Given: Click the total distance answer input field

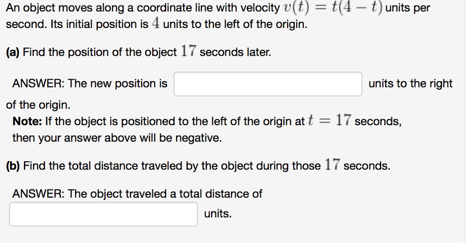Looking at the screenshot, I should pyautogui.click(x=103, y=214).
